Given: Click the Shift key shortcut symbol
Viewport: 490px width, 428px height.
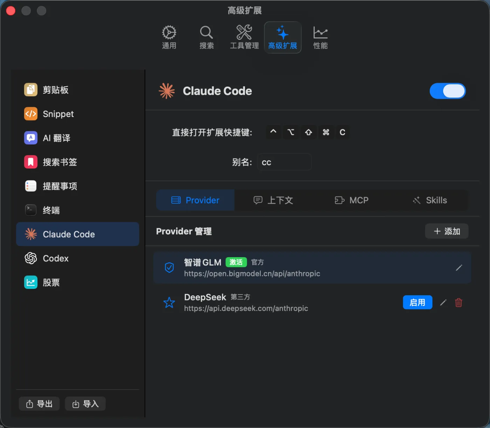Looking at the screenshot, I should (308, 132).
